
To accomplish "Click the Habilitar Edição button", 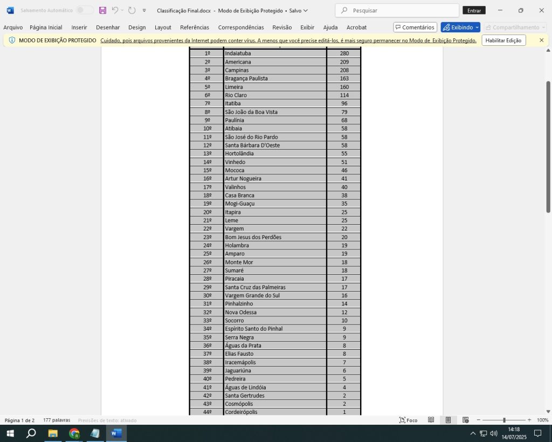I will click(503, 40).
